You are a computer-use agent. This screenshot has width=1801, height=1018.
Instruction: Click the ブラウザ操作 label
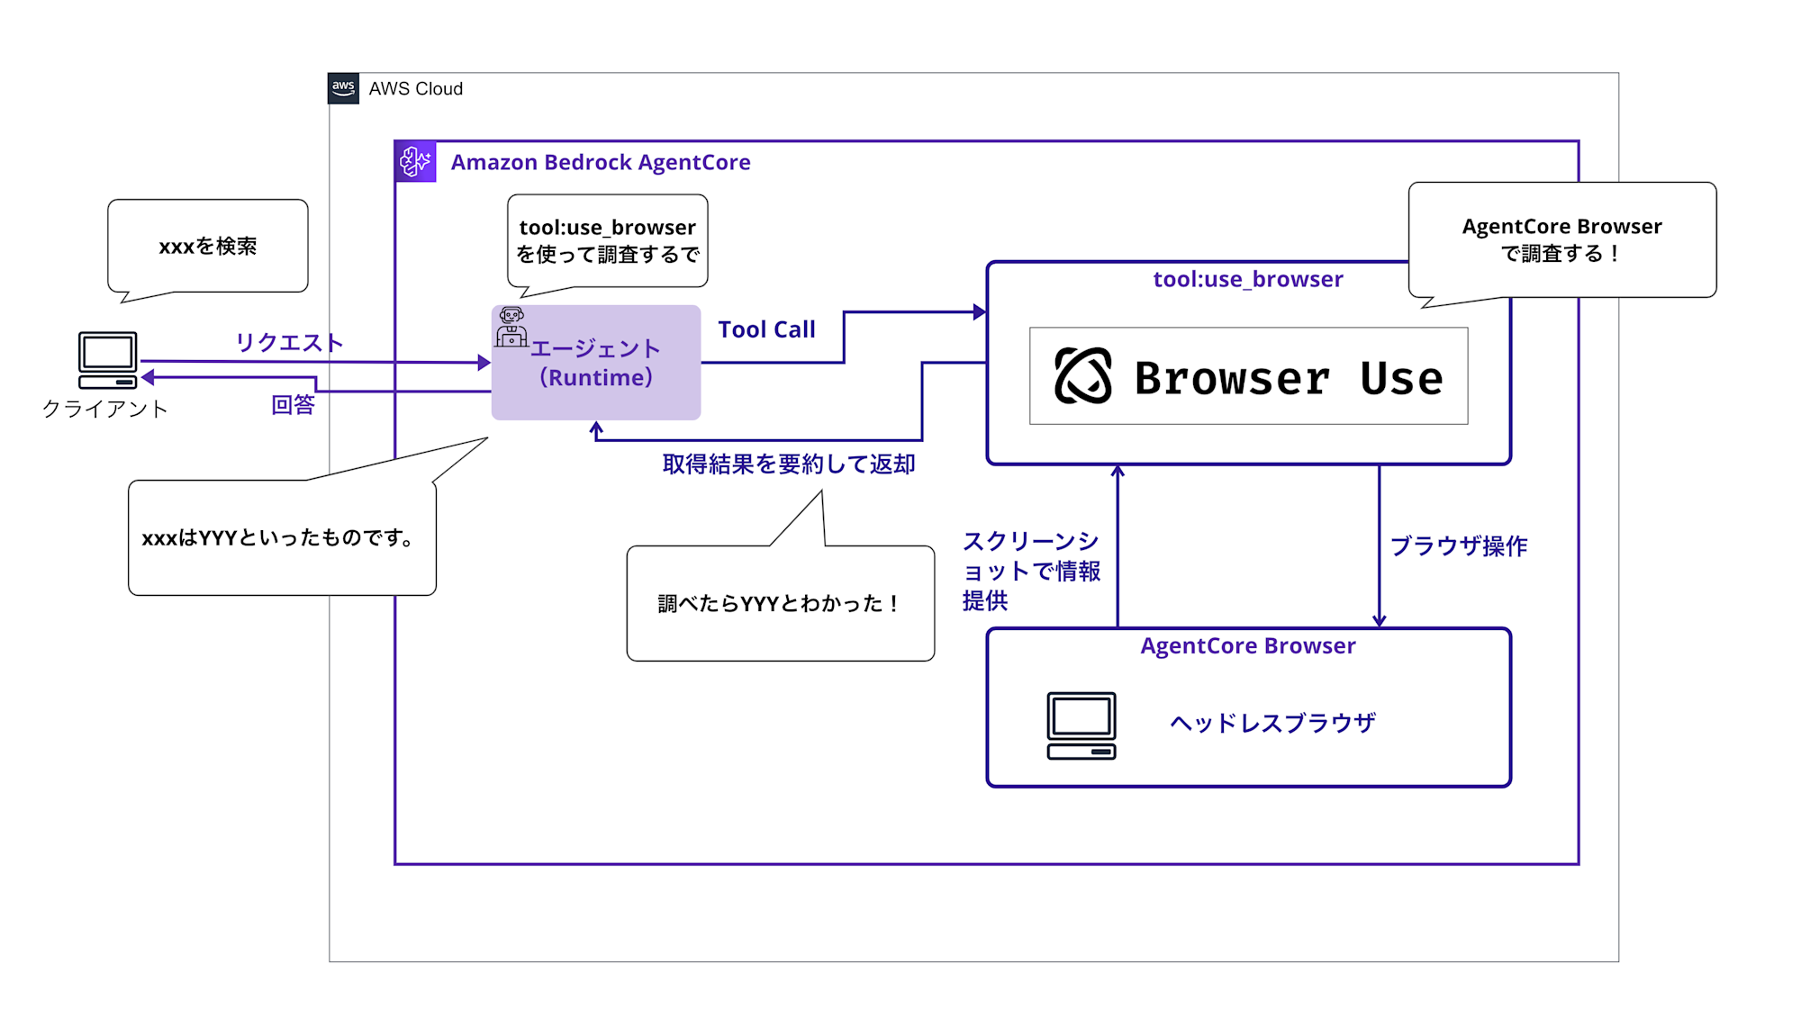pos(1459,545)
